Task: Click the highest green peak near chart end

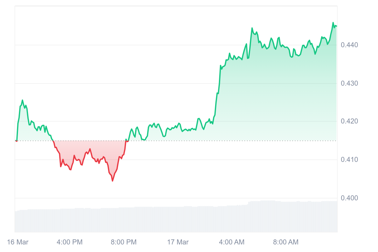Action: point(333,23)
